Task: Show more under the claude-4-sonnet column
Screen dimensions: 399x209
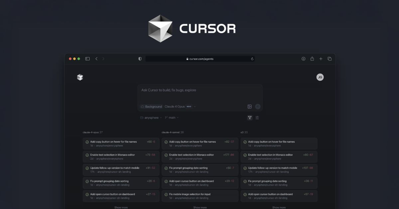Action: coord(200,207)
